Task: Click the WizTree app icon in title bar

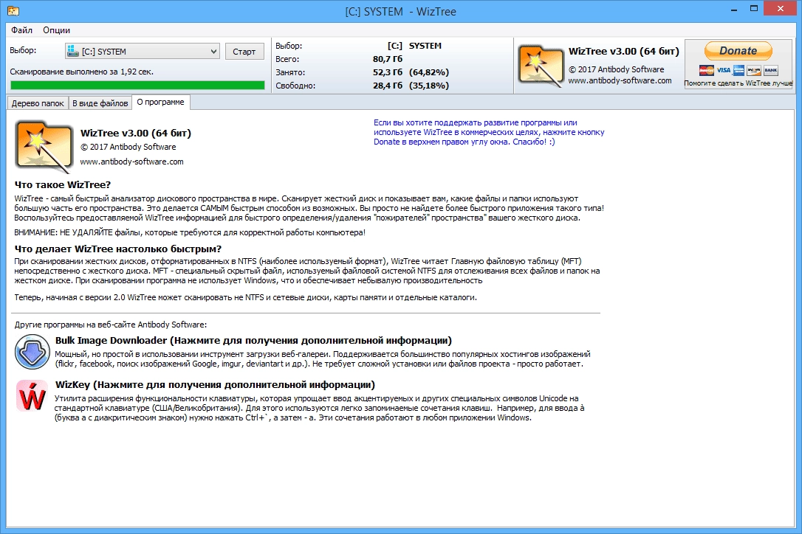Action: pyautogui.click(x=13, y=10)
